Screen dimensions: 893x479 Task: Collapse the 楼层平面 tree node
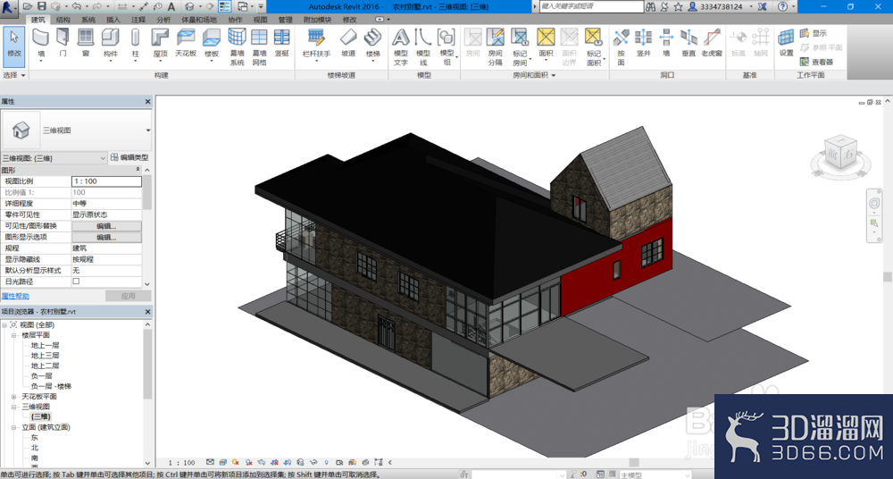click(13, 335)
